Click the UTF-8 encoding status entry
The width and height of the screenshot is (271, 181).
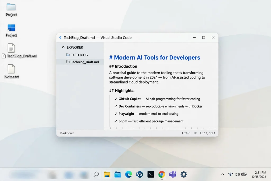point(186,133)
